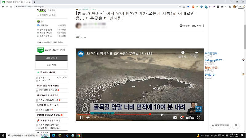Click chat username 안녕0_0
Viewport: 246px width, 138px height.
point(210,75)
